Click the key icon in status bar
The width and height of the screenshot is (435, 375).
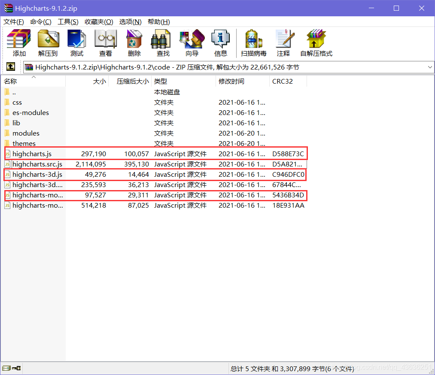pos(16,368)
